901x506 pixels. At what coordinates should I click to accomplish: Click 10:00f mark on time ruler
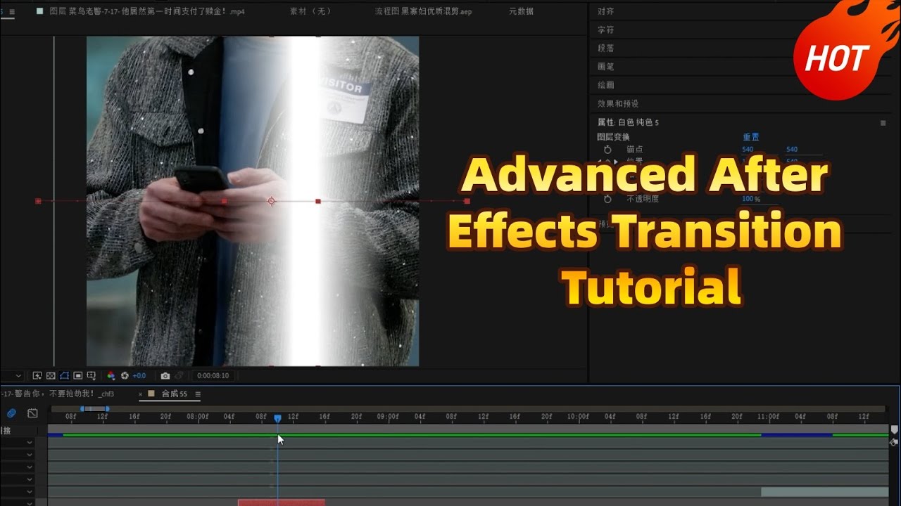[578, 416]
